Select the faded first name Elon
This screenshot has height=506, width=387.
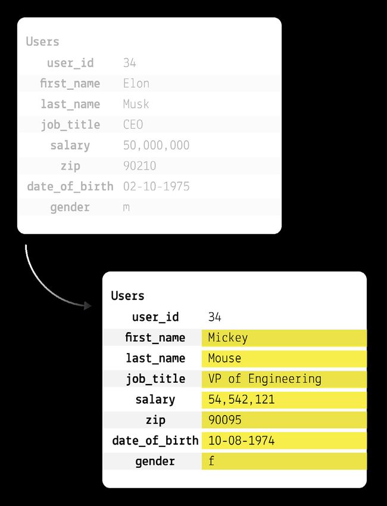[x=136, y=83]
